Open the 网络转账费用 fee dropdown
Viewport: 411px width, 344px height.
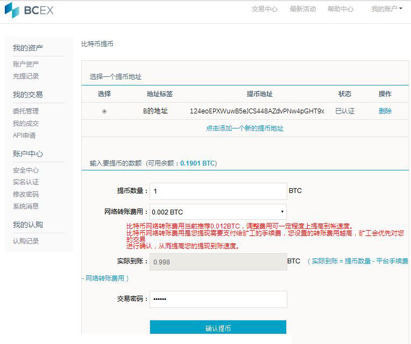pos(218,212)
